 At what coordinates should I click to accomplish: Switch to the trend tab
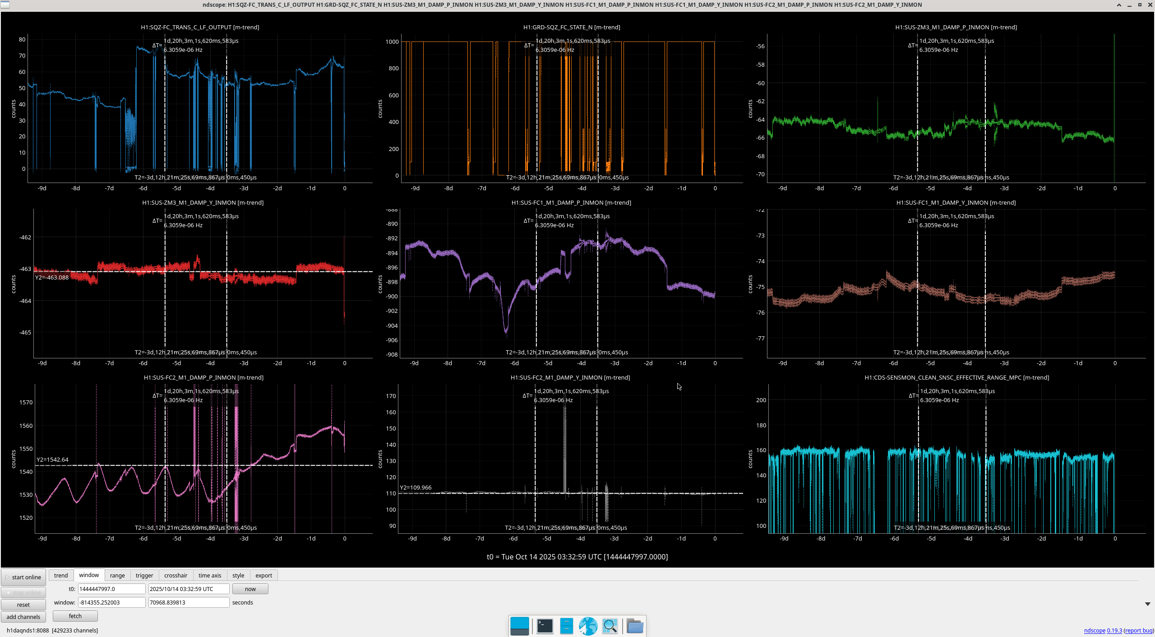point(61,575)
